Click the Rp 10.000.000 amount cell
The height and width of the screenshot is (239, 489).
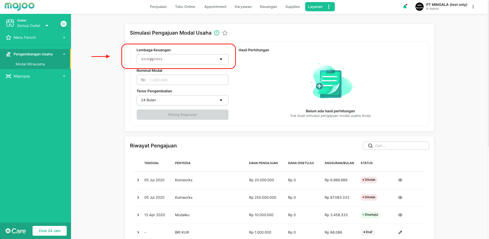tap(261, 215)
